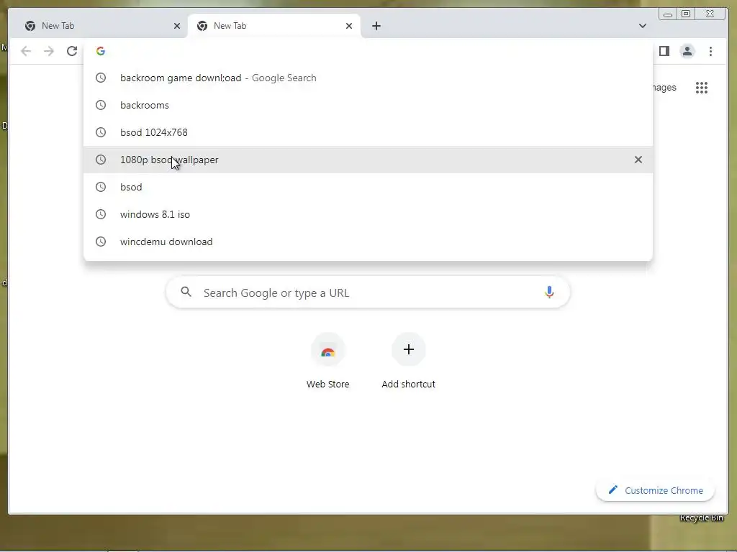Open the profile avatar icon
737x552 pixels.
(x=687, y=51)
